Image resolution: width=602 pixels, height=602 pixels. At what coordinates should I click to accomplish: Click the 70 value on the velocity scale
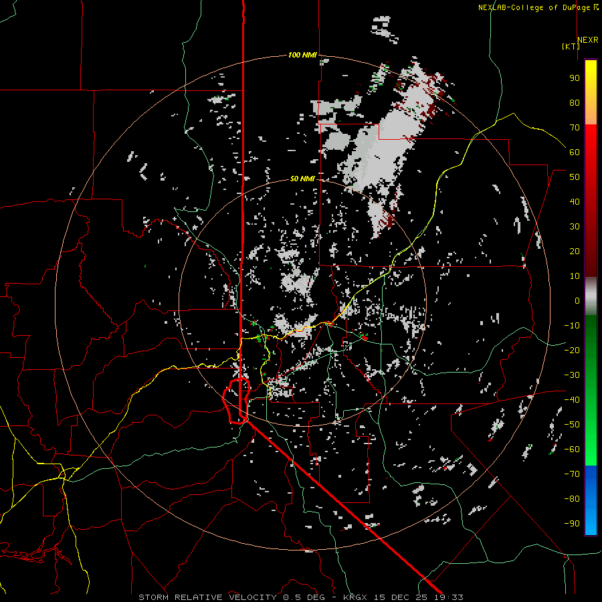click(x=575, y=128)
